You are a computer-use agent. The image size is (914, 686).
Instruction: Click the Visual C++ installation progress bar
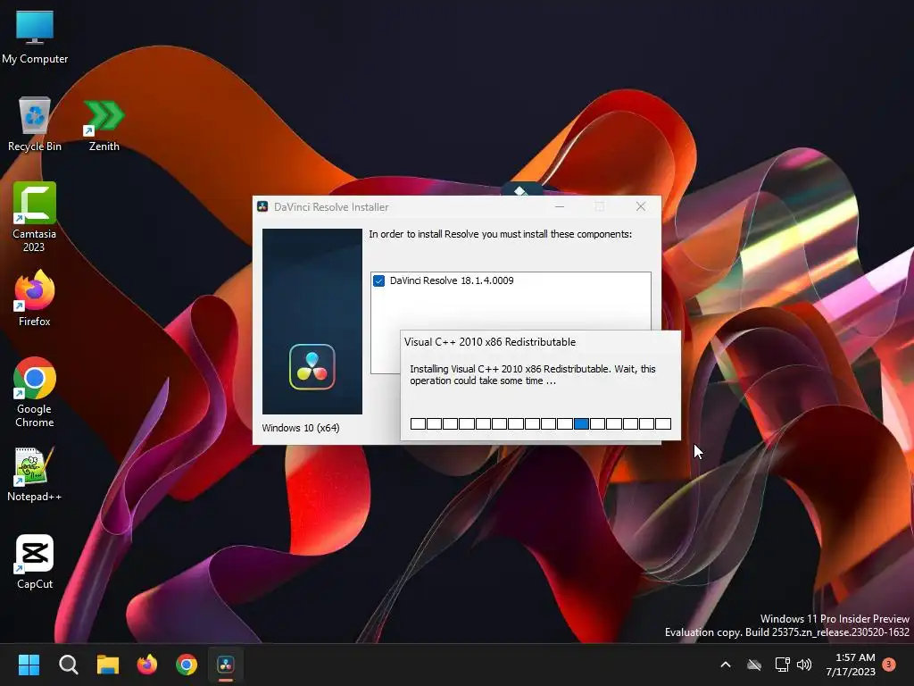(540, 423)
